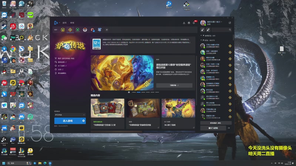Click the second friend icon beside add friend
The height and width of the screenshot is (166, 296).
click(x=208, y=30)
